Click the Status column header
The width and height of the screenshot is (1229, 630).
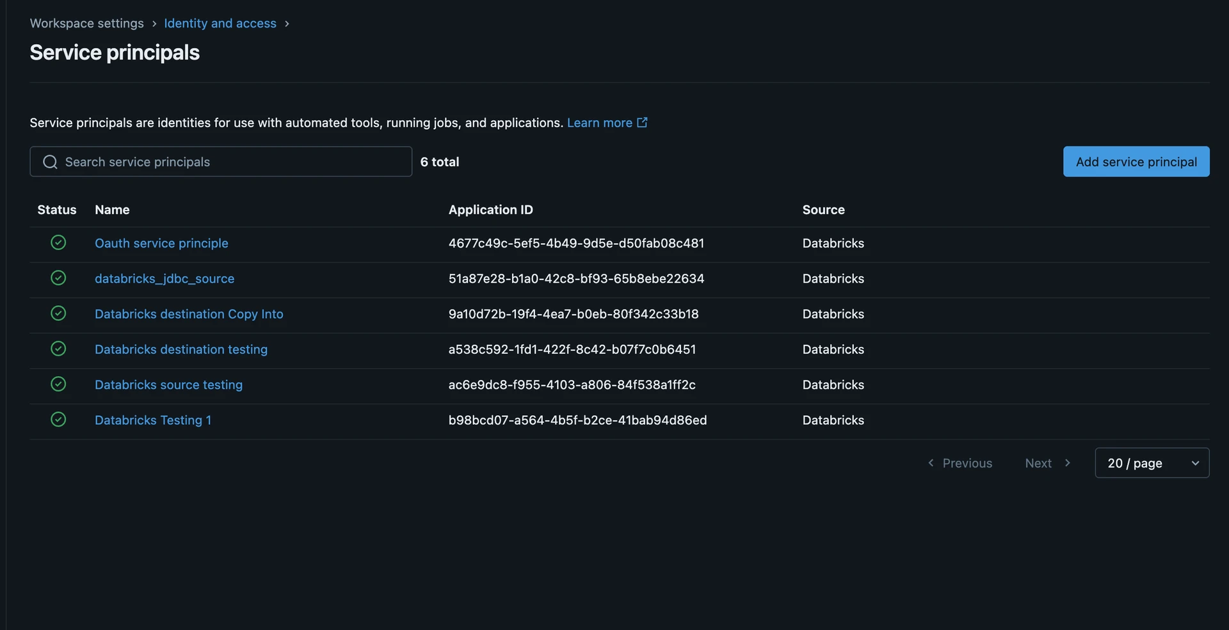[57, 210]
